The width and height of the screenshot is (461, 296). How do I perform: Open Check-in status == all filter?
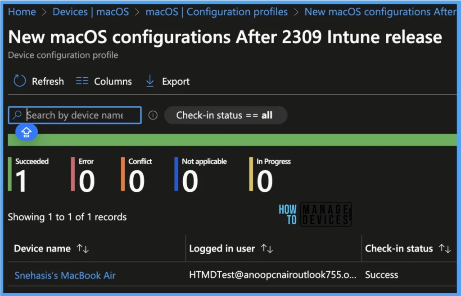click(x=226, y=115)
